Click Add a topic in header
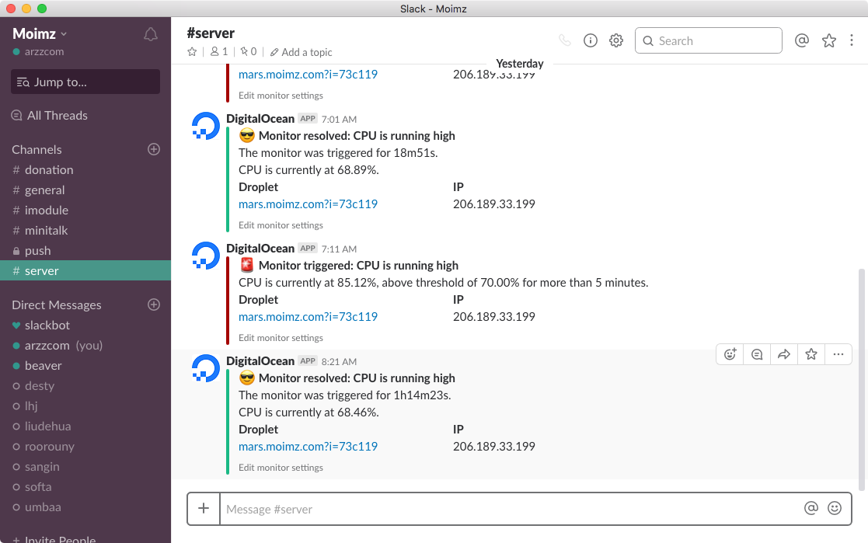Image resolution: width=868 pixels, height=543 pixels. click(x=302, y=52)
